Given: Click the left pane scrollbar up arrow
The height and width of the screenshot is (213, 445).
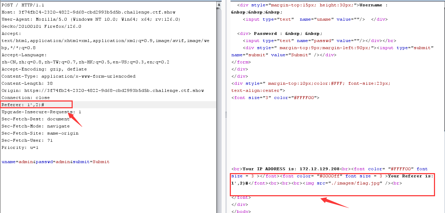Looking at the screenshot, I should coord(219,4).
